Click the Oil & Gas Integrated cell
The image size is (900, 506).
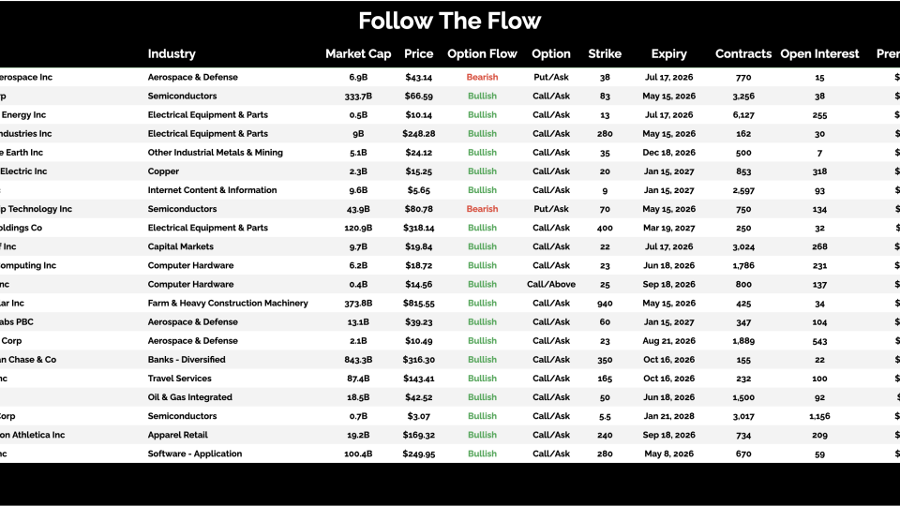189,397
